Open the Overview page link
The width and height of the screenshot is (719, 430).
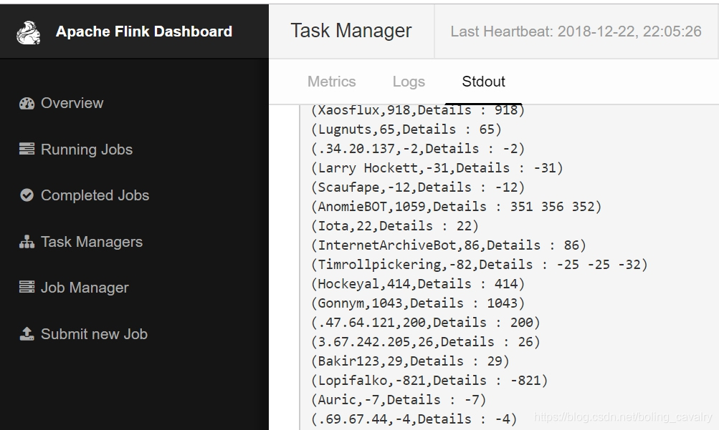pyautogui.click(x=72, y=103)
